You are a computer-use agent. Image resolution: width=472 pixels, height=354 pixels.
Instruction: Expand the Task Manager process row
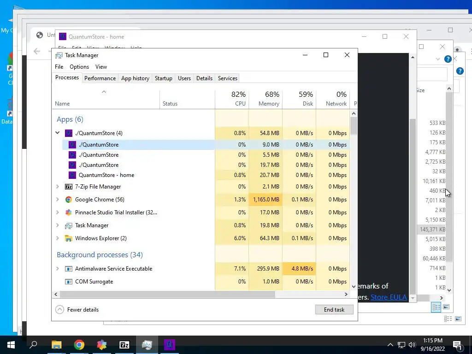tap(57, 225)
